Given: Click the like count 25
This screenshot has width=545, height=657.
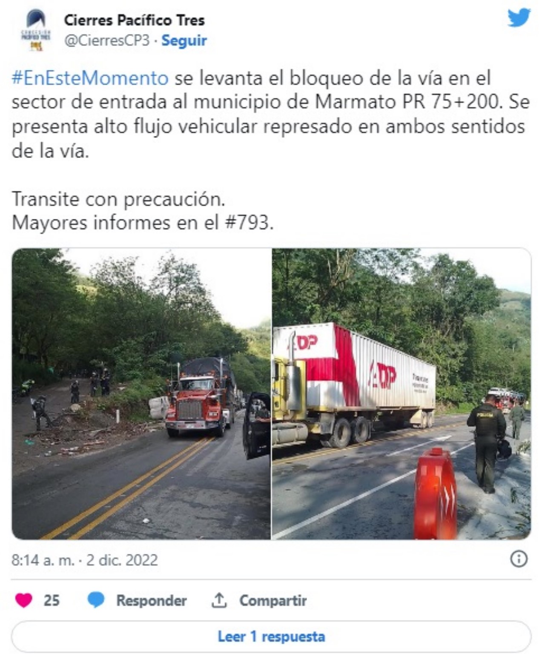Looking at the screenshot, I should (x=52, y=600).
